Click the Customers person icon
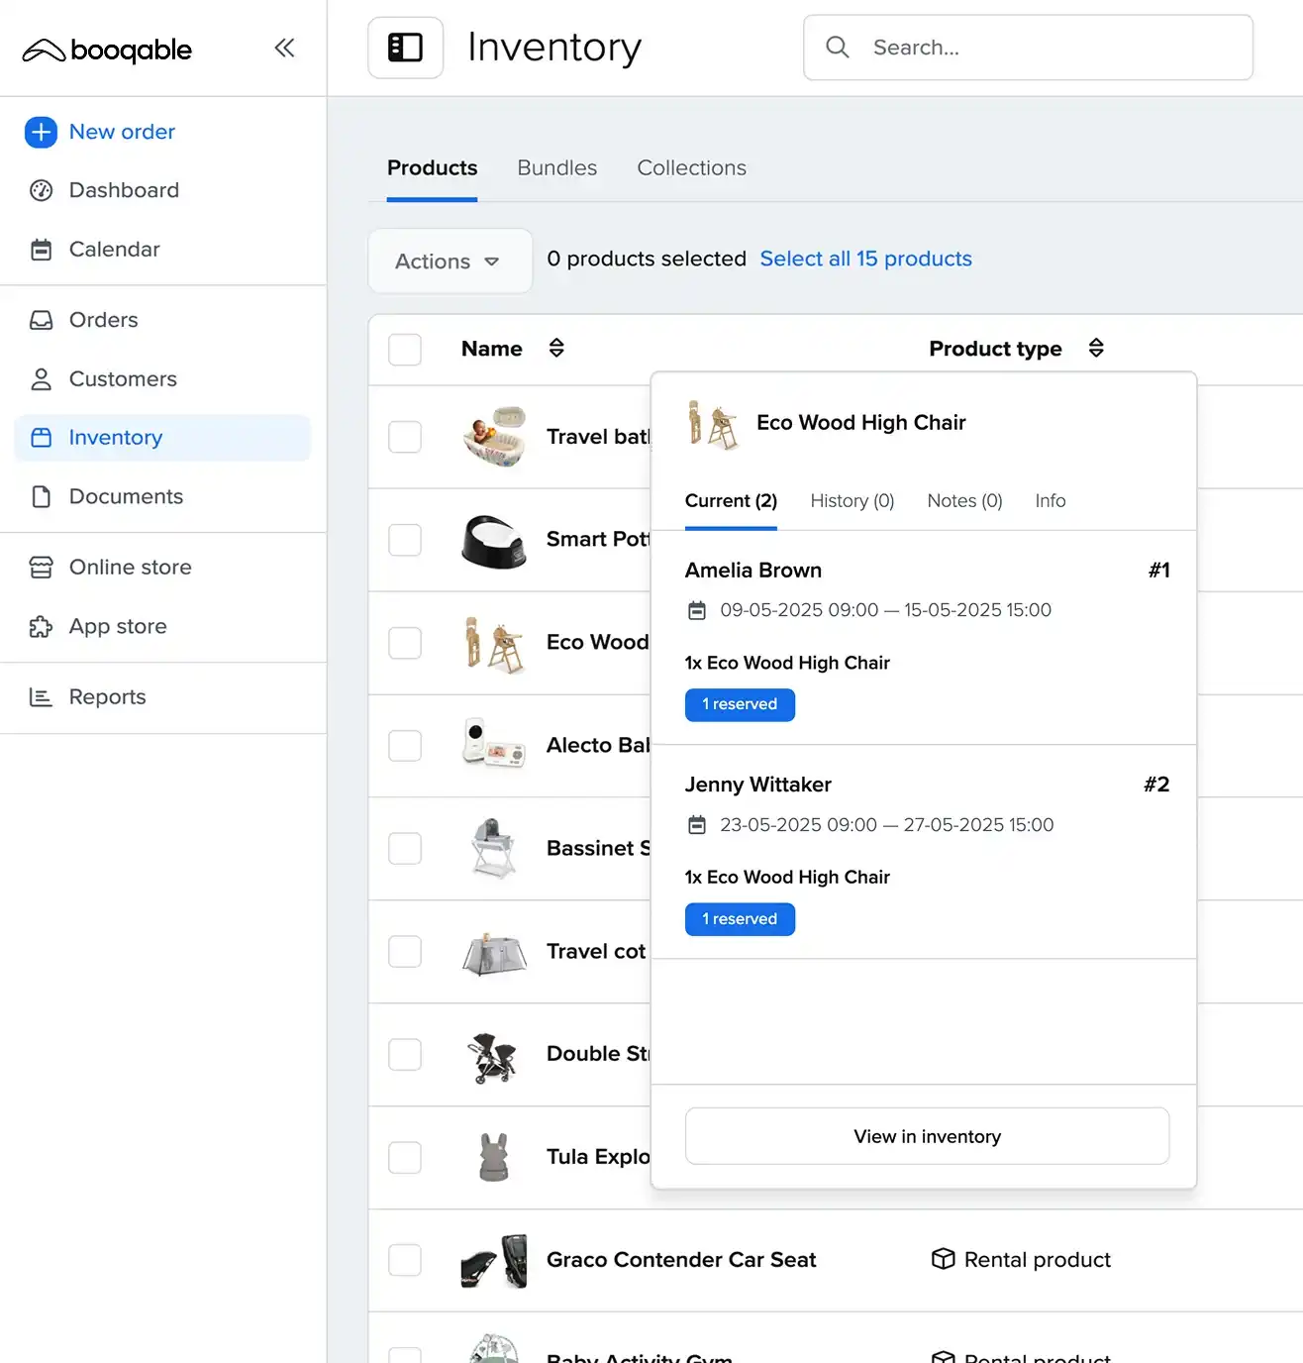The width and height of the screenshot is (1303, 1363). pos(41,379)
